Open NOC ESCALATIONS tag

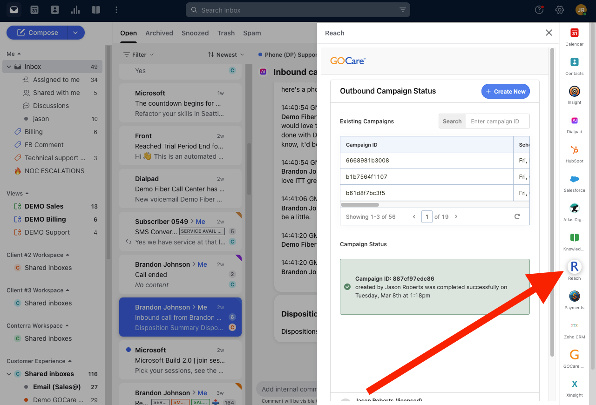54,171
